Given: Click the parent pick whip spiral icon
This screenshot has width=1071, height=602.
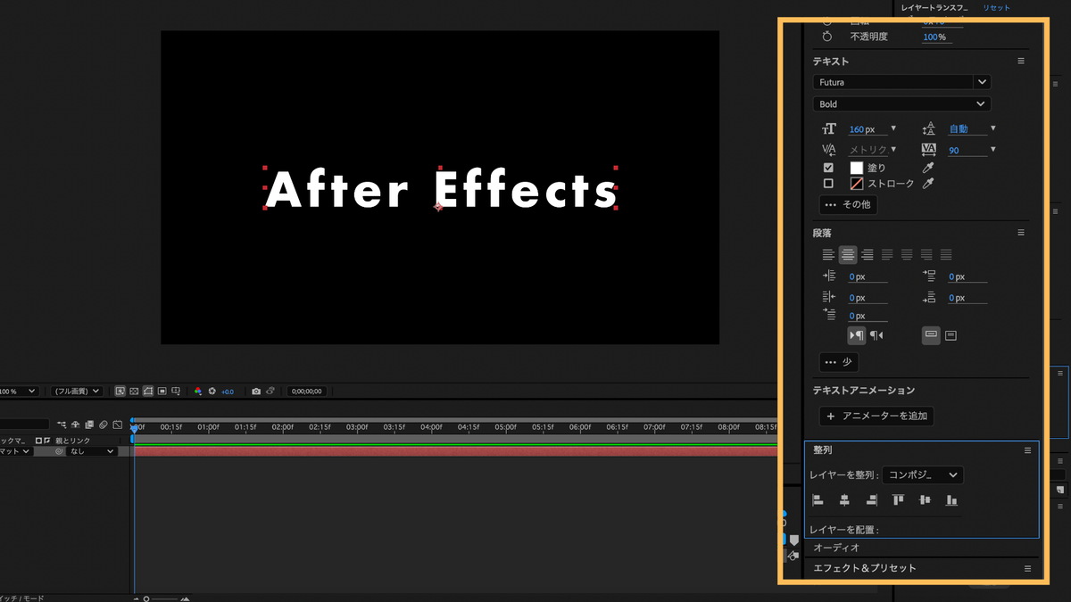Looking at the screenshot, I should coord(59,452).
